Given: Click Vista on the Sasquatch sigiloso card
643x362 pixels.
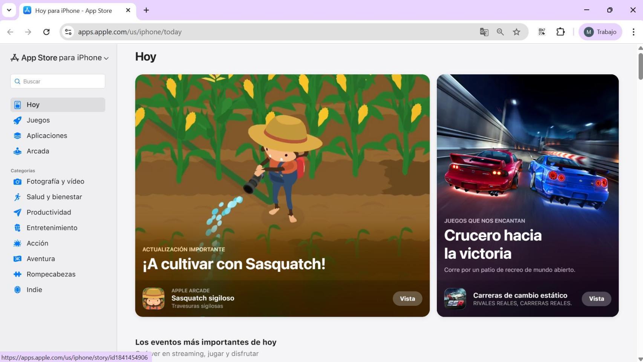Looking at the screenshot, I should [x=407, y=298].
